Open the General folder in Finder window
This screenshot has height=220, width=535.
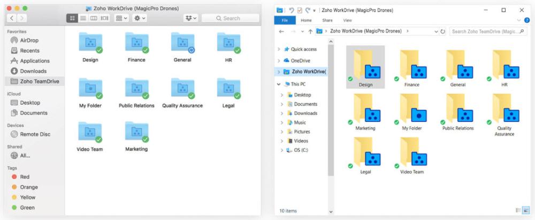click(183, 43)
